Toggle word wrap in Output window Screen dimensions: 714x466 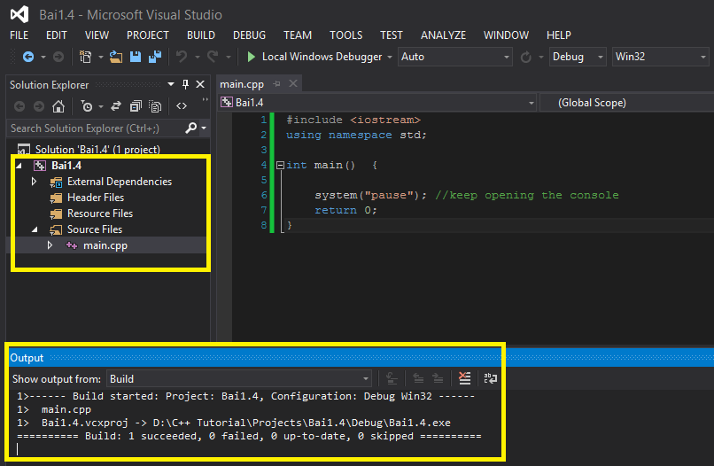[x=491, y=378]
